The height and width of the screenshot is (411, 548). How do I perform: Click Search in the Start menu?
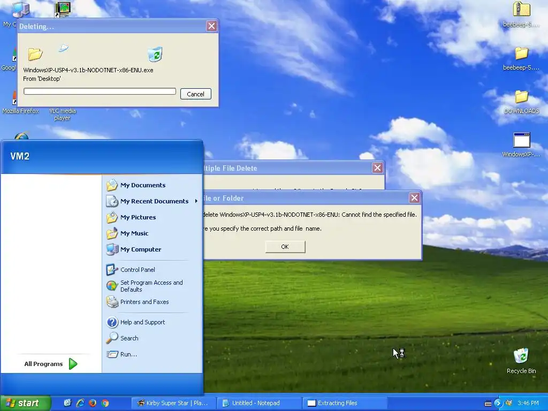point(129,338)
